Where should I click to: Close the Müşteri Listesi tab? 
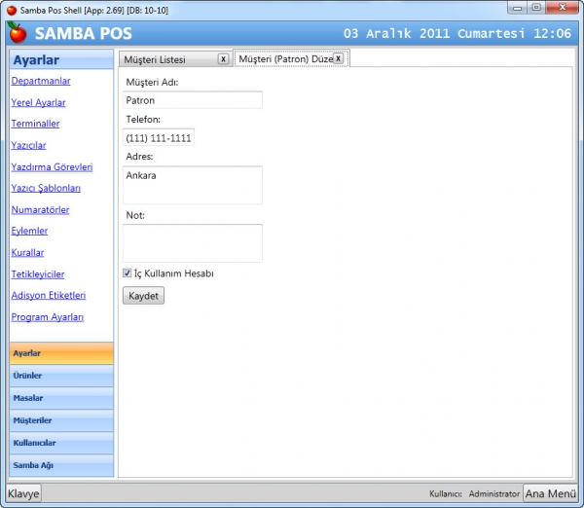pyautogui.click(x=223, y=58)
